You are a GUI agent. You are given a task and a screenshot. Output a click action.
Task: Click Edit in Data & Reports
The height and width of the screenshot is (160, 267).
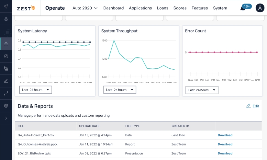pos(252,106)
